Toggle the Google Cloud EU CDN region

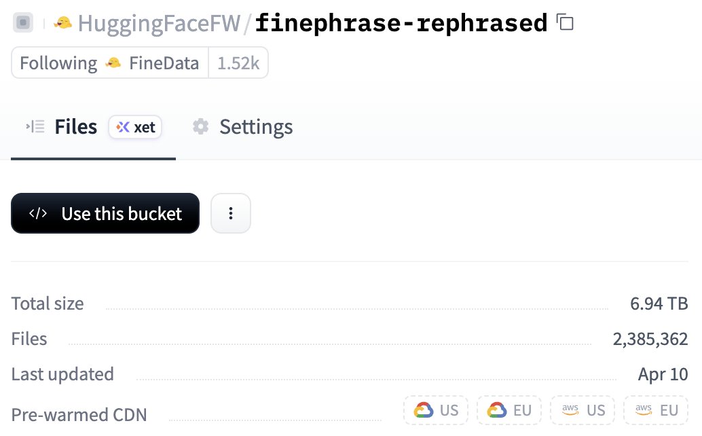click(509, 410)
